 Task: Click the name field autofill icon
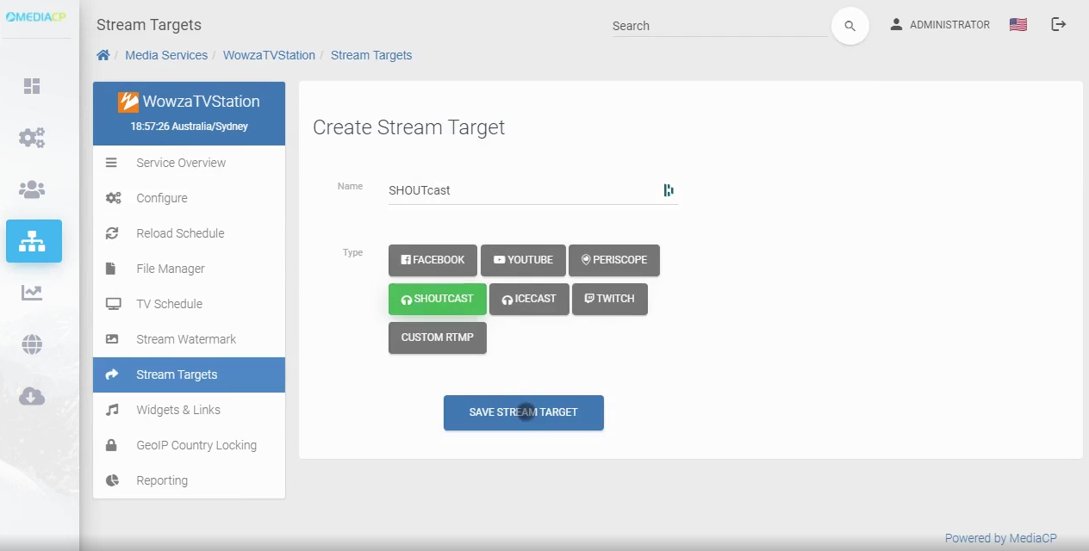(x=669, y=190)
